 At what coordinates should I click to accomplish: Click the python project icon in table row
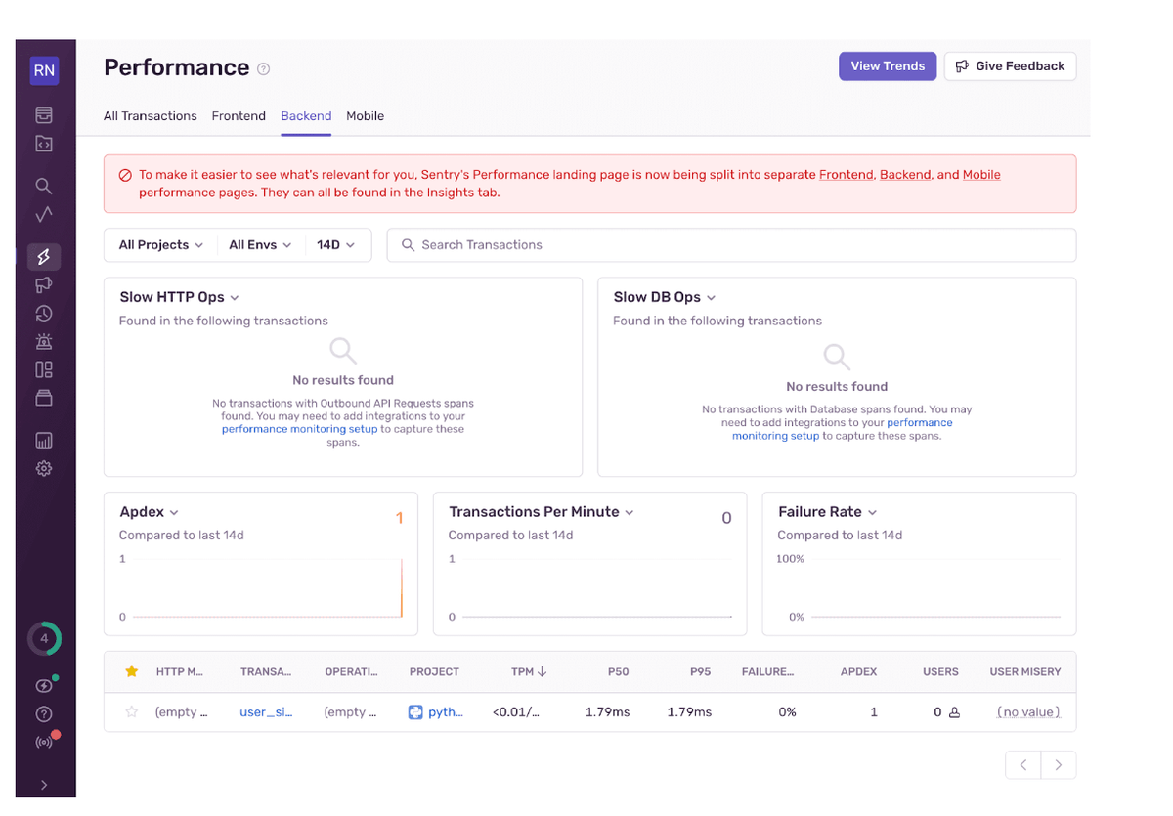tap(415, 712)
